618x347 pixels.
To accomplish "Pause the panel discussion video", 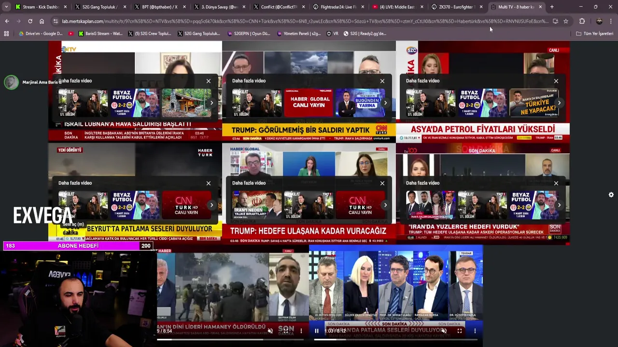I will coord(317,331).
